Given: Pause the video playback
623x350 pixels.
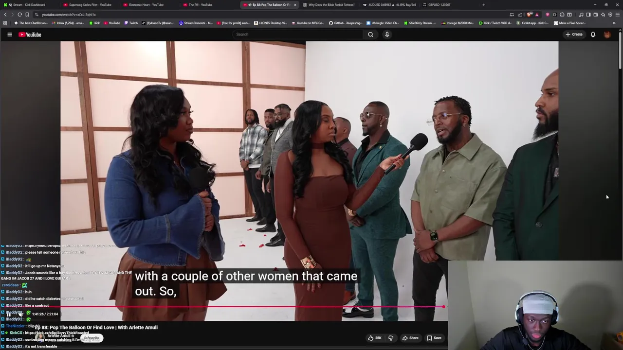Looking at the screenshot, I should pyautogui.click(x=8, y=314).
